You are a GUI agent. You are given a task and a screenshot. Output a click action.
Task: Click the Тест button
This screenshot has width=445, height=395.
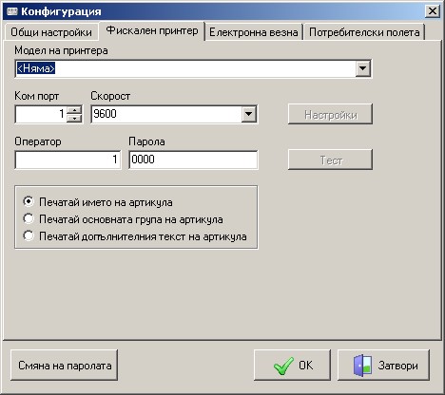pos(330,160)
